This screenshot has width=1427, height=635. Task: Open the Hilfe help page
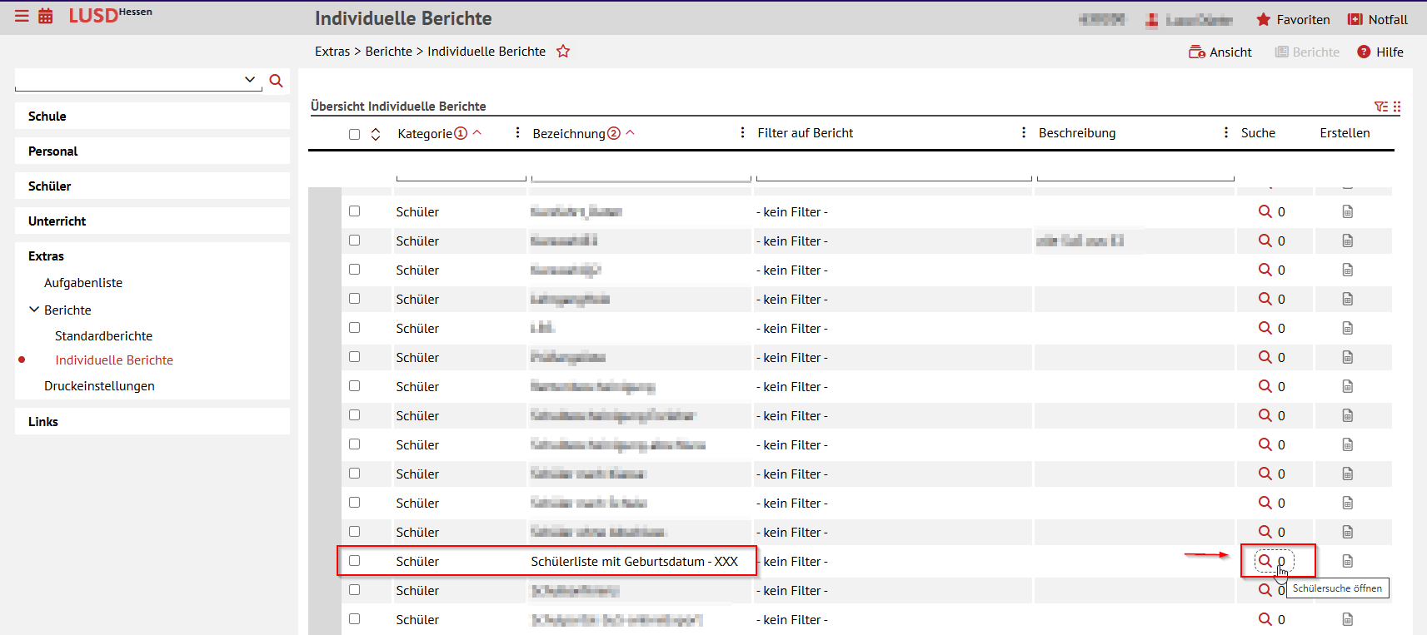(1380, 52)
